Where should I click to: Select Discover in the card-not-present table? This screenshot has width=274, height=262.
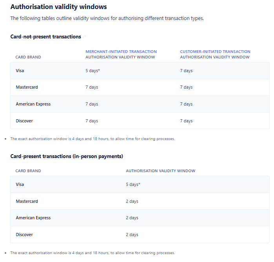click(24, 121)
